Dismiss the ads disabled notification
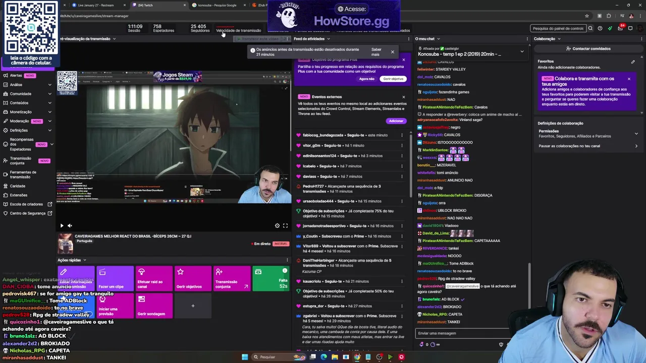The image size is (646, 363). coord(392,52)
